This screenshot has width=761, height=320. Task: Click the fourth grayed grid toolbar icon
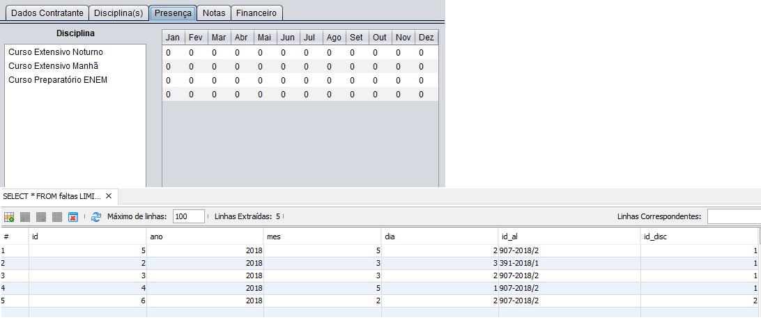click(57, 217)
